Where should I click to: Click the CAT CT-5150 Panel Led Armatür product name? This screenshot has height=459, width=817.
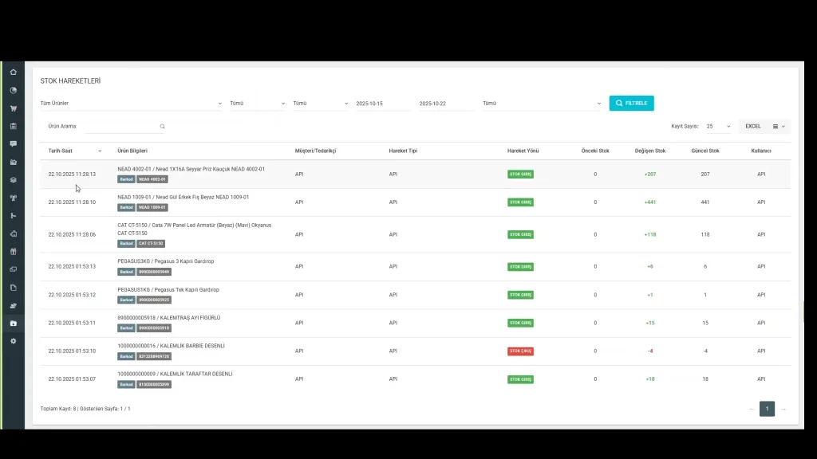point(195,229)
